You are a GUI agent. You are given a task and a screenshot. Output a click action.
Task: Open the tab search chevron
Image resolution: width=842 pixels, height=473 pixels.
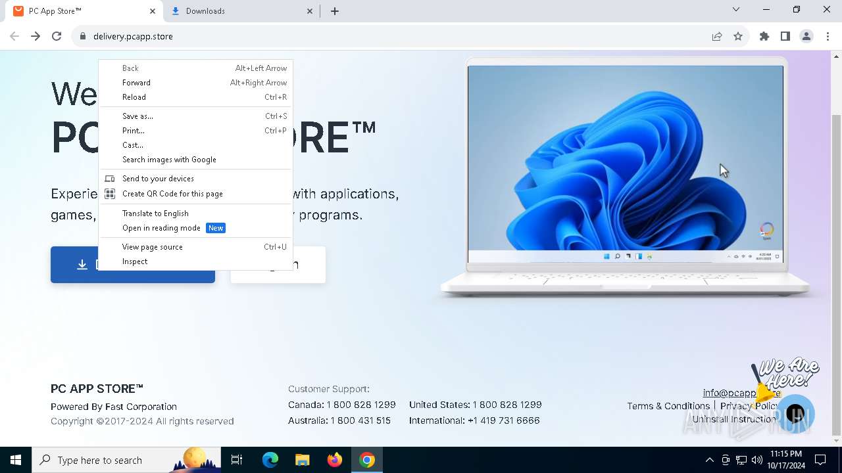(736, 9)
